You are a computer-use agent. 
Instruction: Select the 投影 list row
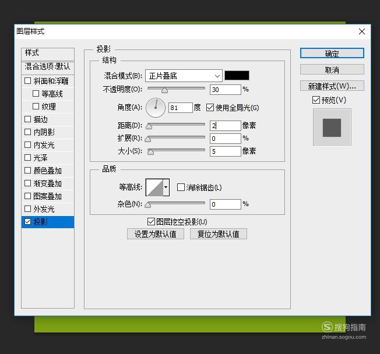[48, 222]
